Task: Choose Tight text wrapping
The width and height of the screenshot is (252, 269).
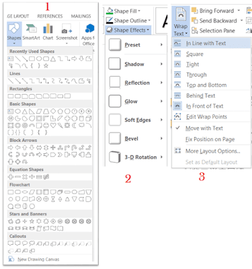Action: coord(211,65)
